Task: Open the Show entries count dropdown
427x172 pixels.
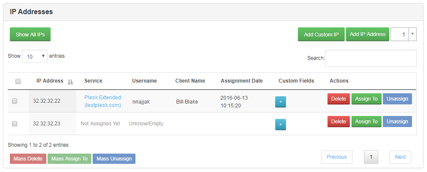Action: pyautogui.click(x=35, y=56)
